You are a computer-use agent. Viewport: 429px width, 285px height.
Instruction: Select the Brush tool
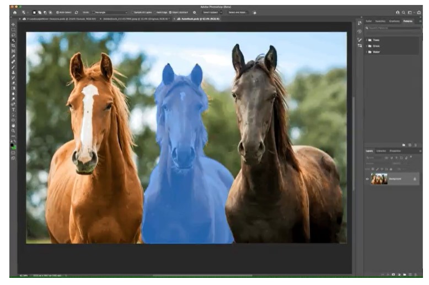pyautogui.click(x=13, y=67)
